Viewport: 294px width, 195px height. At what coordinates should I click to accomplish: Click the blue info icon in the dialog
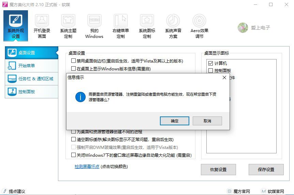click(80, 97)
